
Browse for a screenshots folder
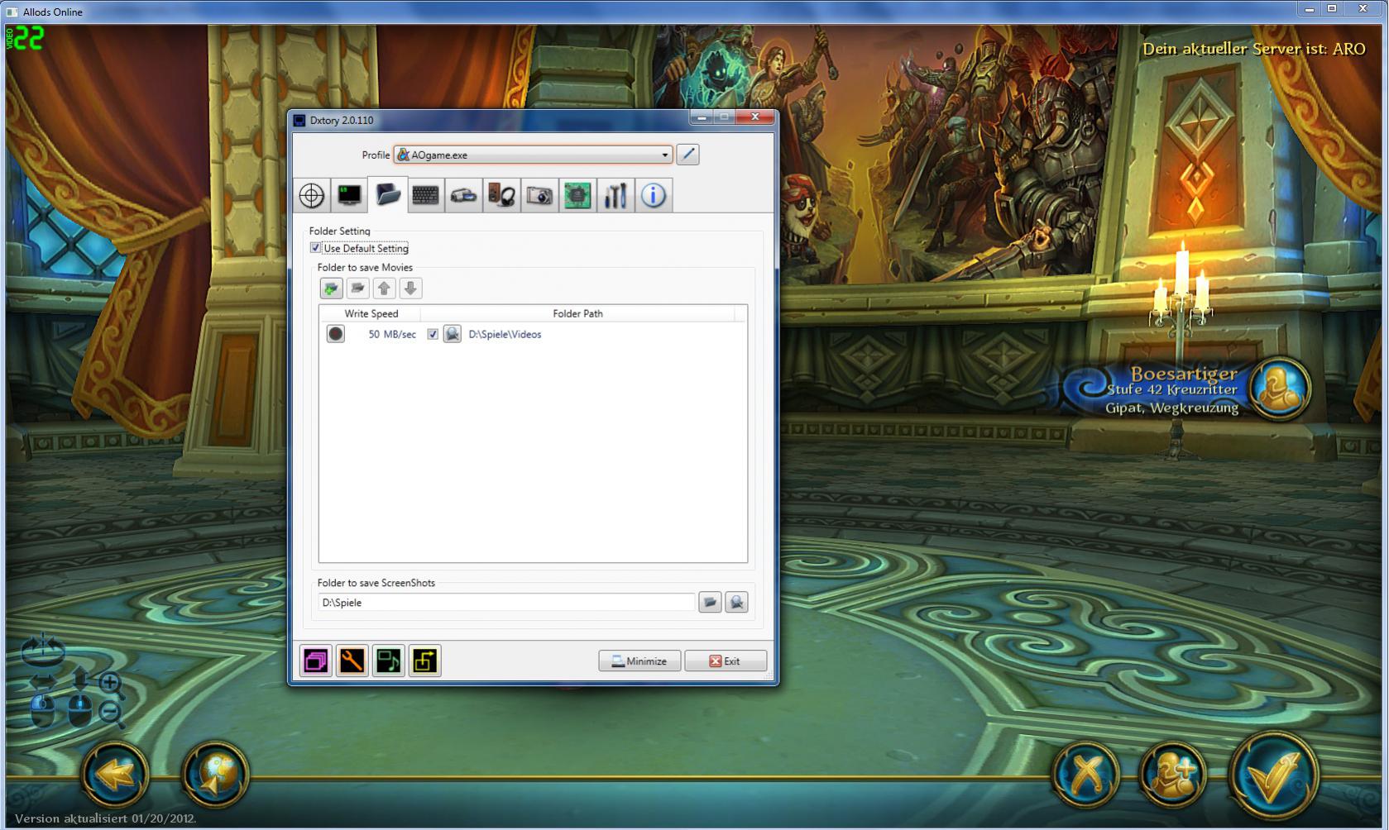pyautogui.click(x=710, y=603)
